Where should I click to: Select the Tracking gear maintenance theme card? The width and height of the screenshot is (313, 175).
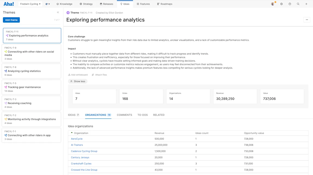pos(31,87)
